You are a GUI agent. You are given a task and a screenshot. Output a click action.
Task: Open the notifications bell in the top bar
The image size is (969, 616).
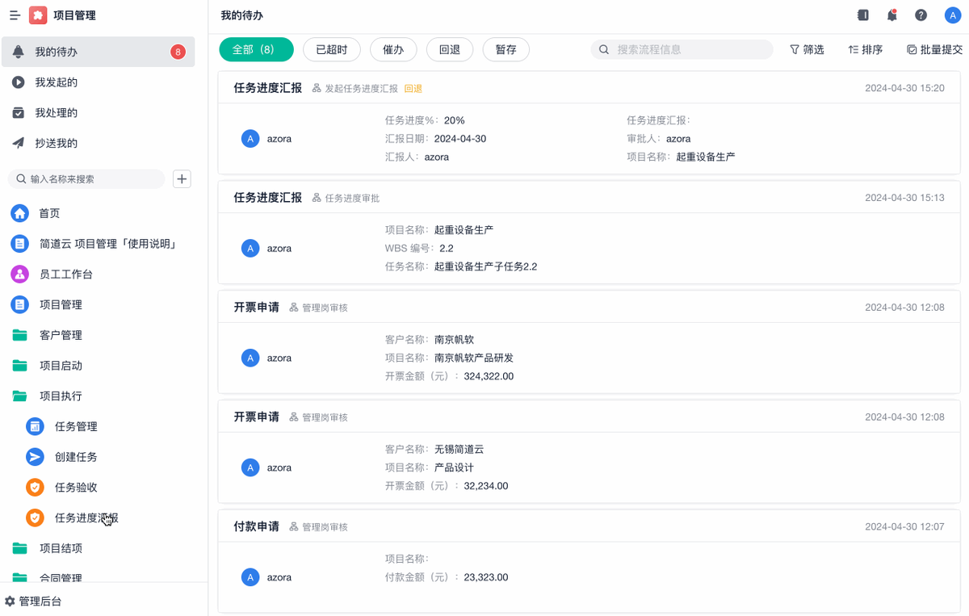(x=891, y=15)
